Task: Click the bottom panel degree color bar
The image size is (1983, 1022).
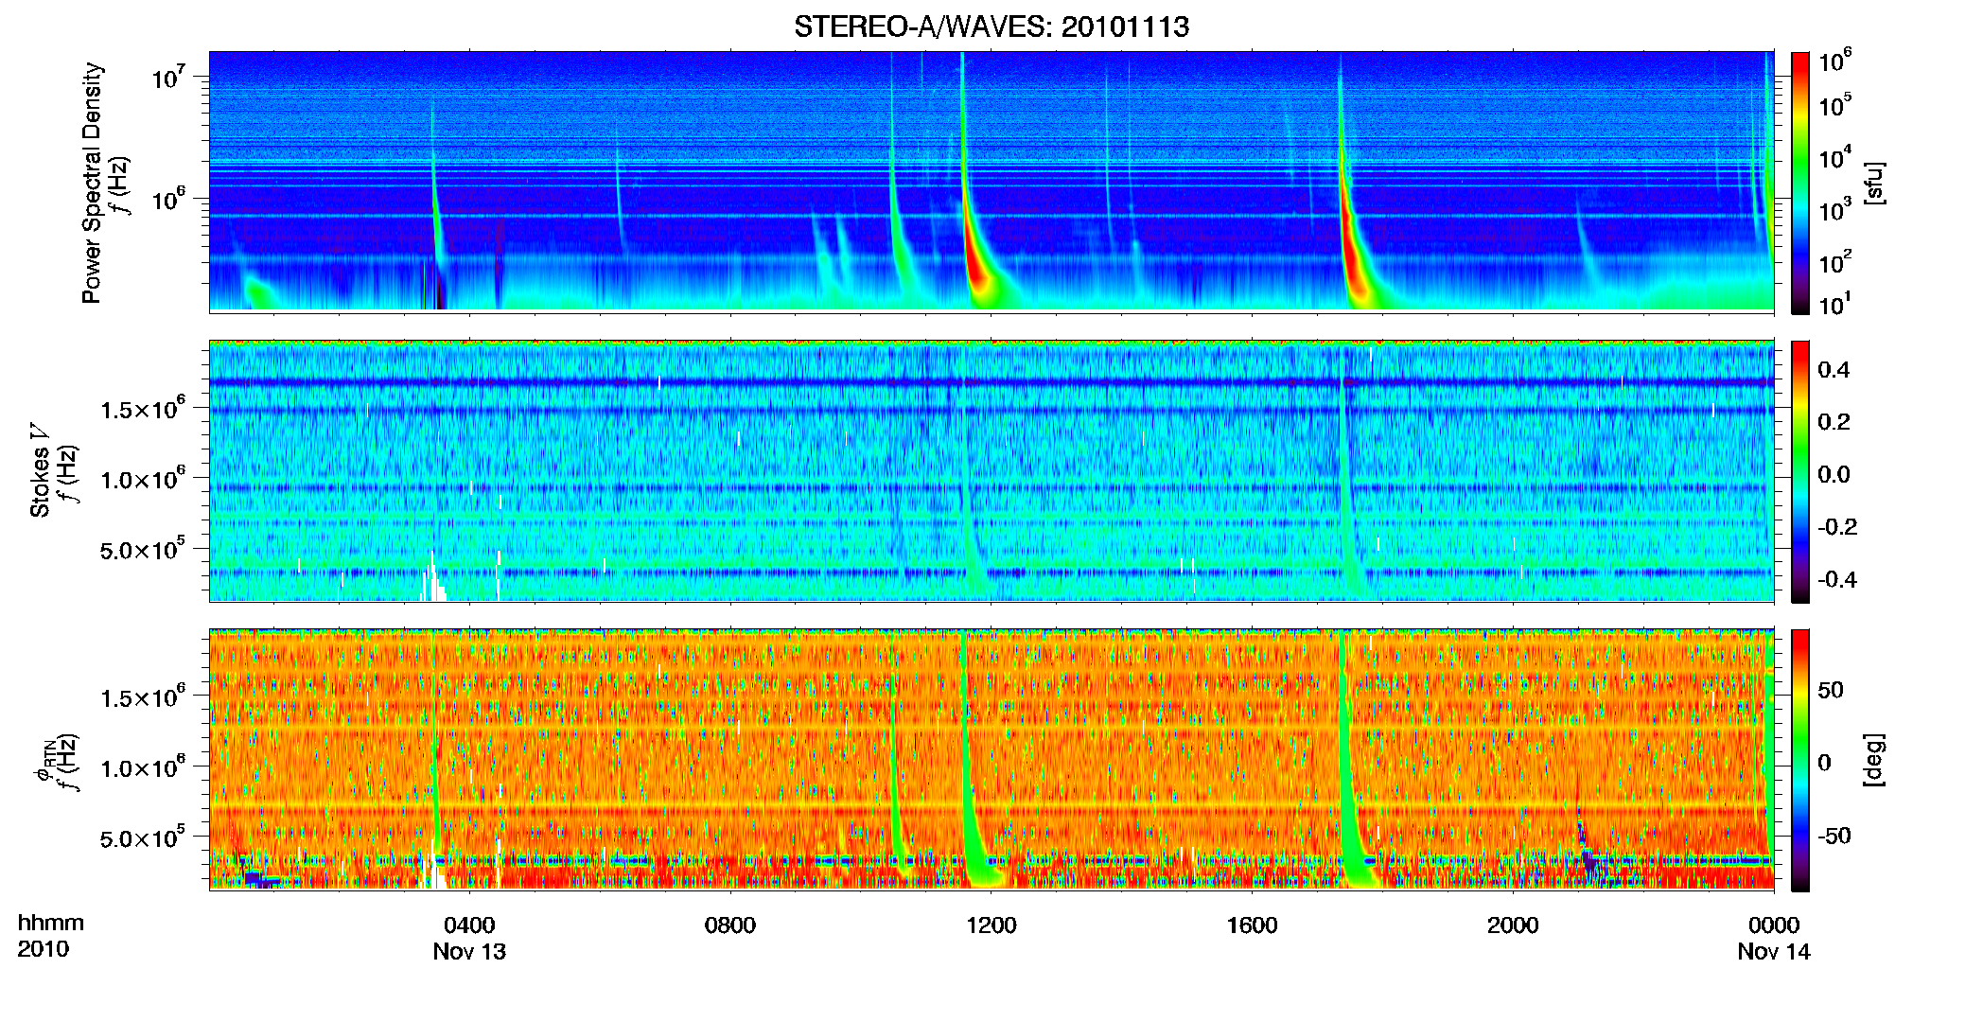Action: (x=1800, y=760)
